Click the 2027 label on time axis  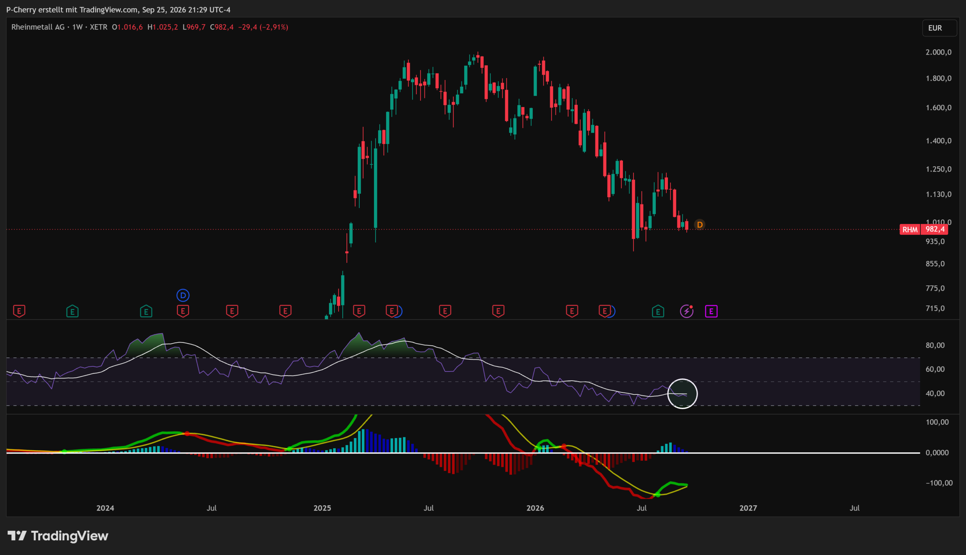pyautogui.click(x=748, y=508)
